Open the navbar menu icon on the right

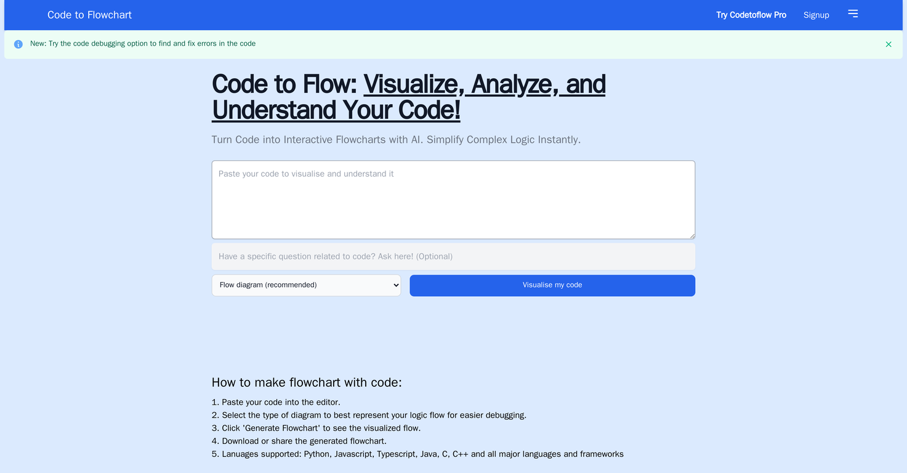click(853, 13)
